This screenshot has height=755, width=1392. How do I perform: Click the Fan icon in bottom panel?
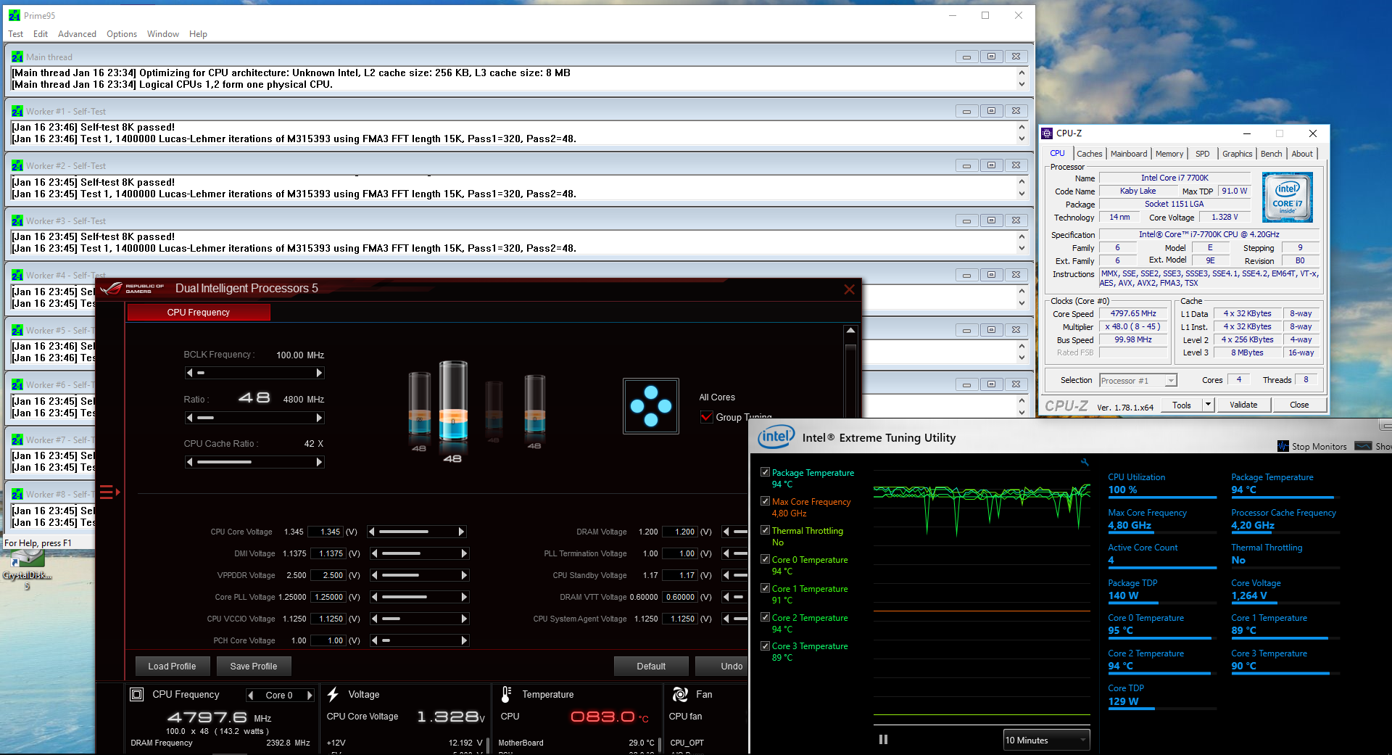[680, 694]
